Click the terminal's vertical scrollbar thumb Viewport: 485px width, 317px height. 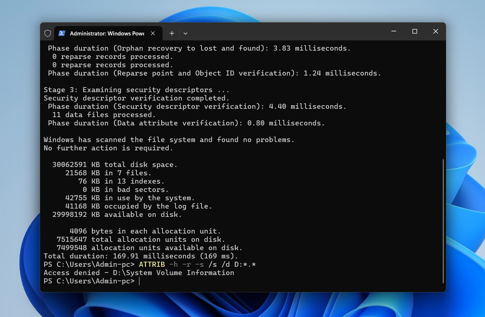point(443,221)
